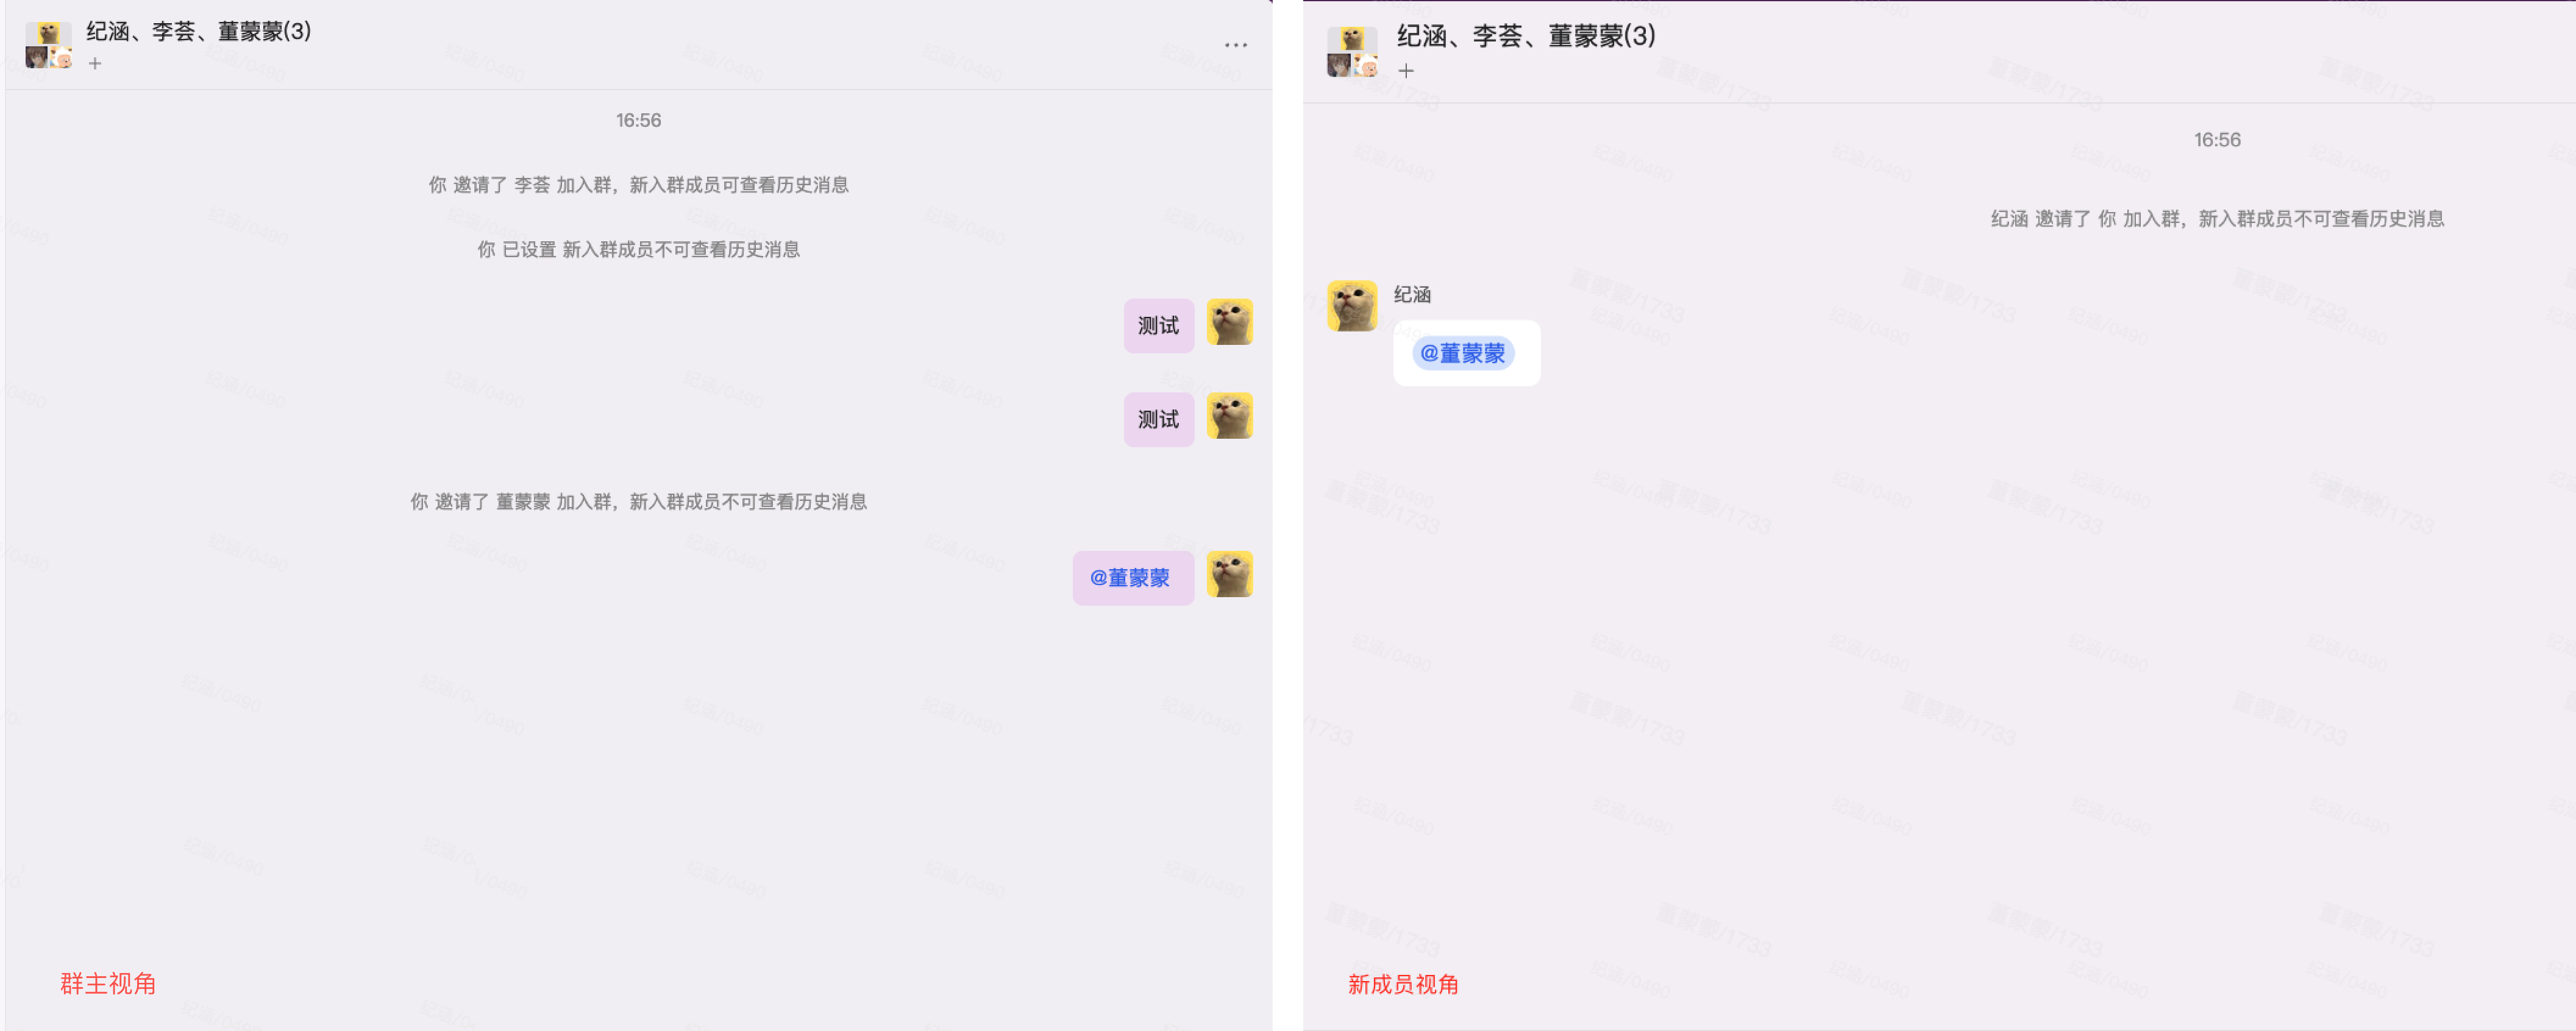Viewport: 2576px width, 1031px height.
Task: Click plus icon under left group title
Action: coord(95,64)
